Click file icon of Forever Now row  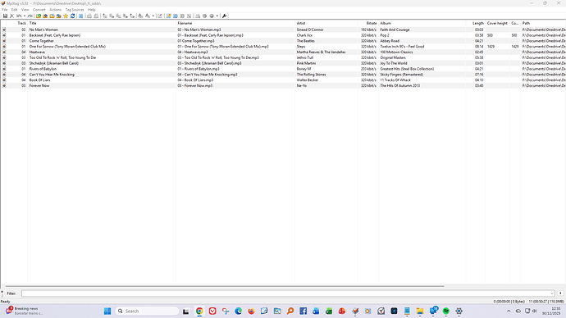click(4, 86)
